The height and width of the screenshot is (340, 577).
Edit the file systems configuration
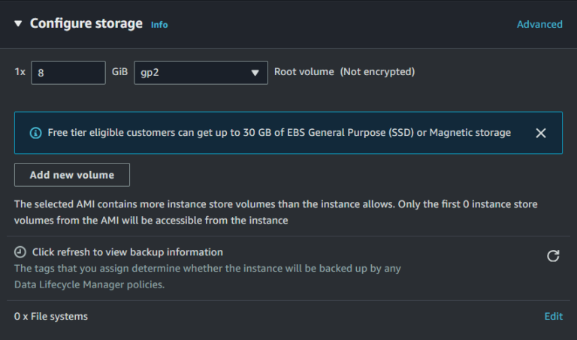click(x=554, y=317)
